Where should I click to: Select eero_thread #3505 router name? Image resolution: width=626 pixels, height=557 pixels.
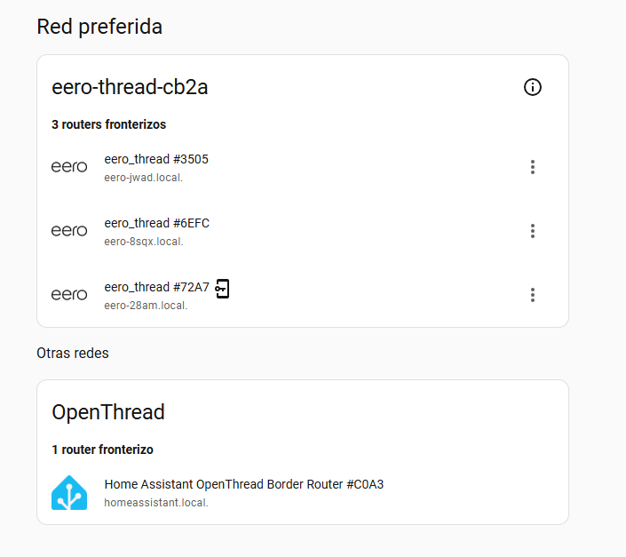[156, 159]
